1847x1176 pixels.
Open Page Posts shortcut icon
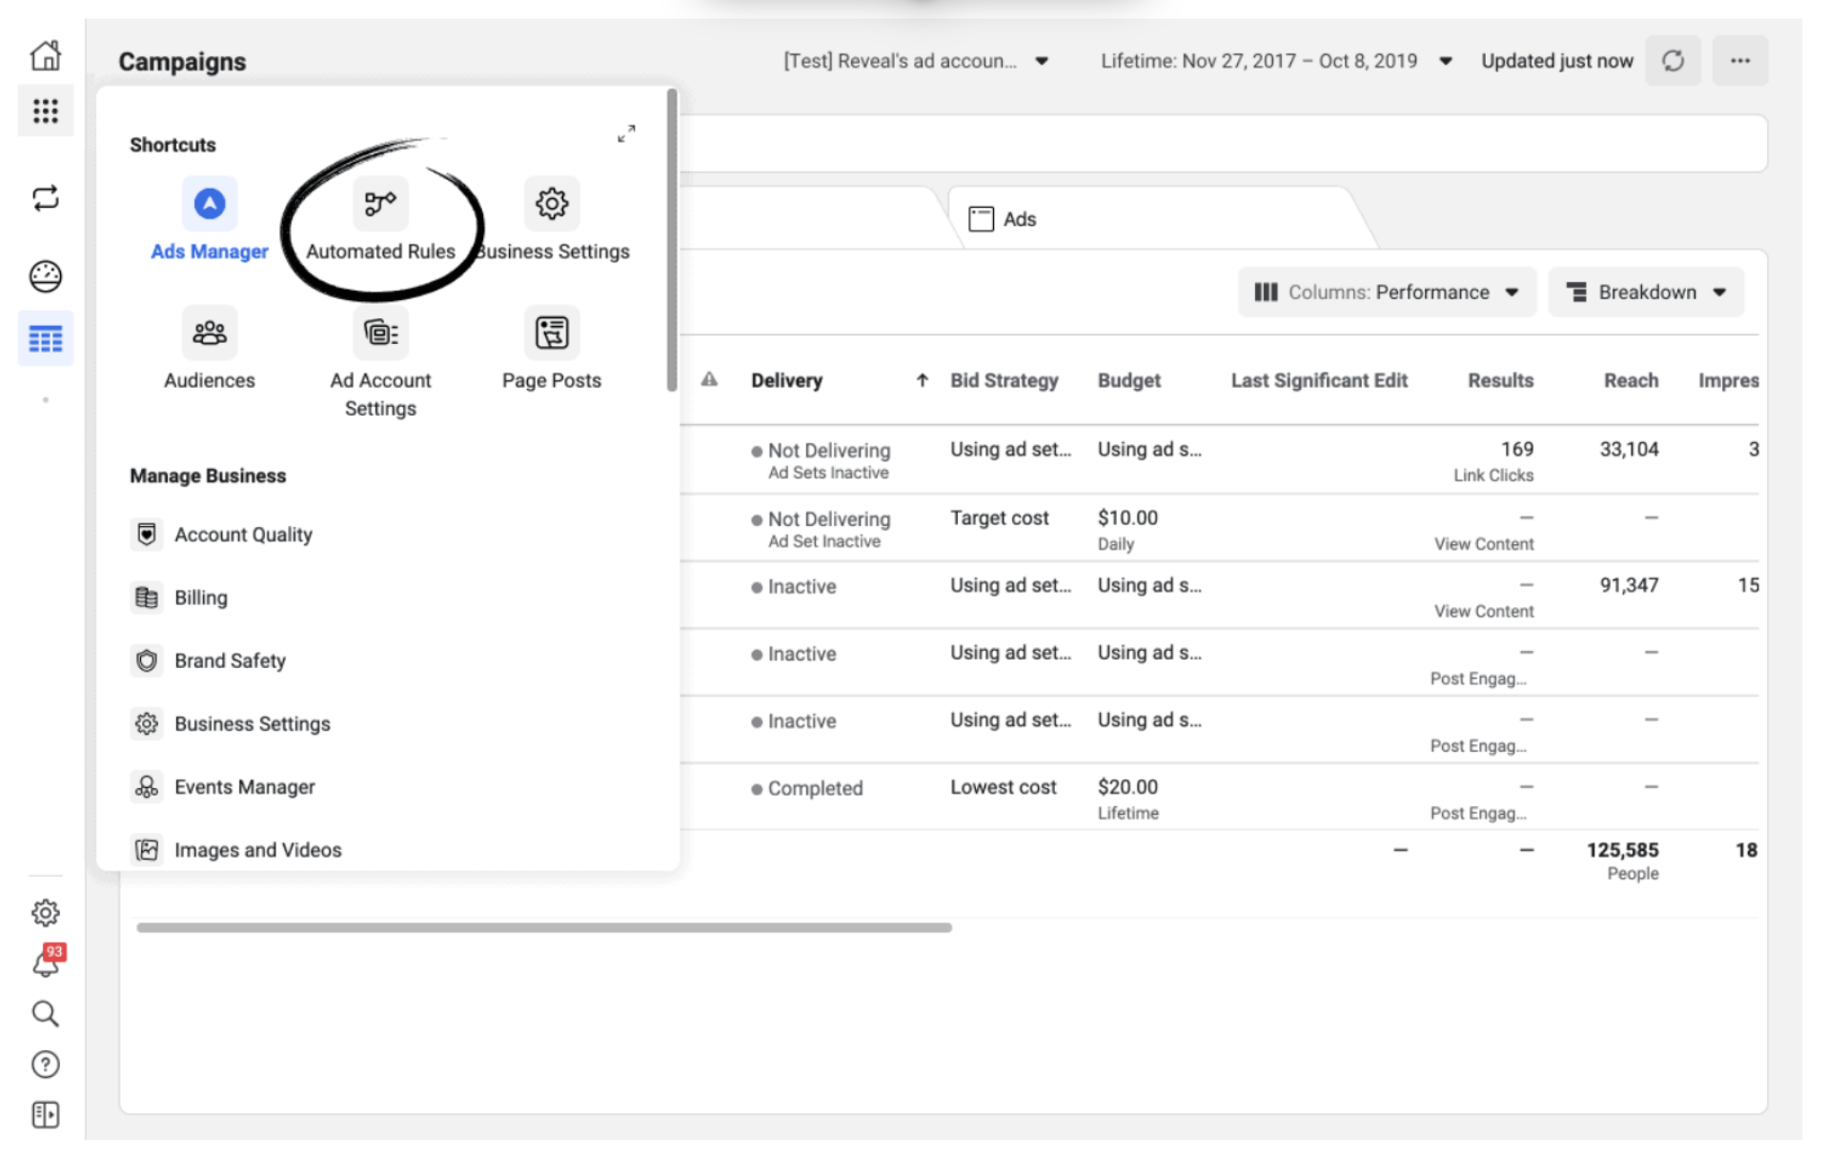click(x=551, y=333)
